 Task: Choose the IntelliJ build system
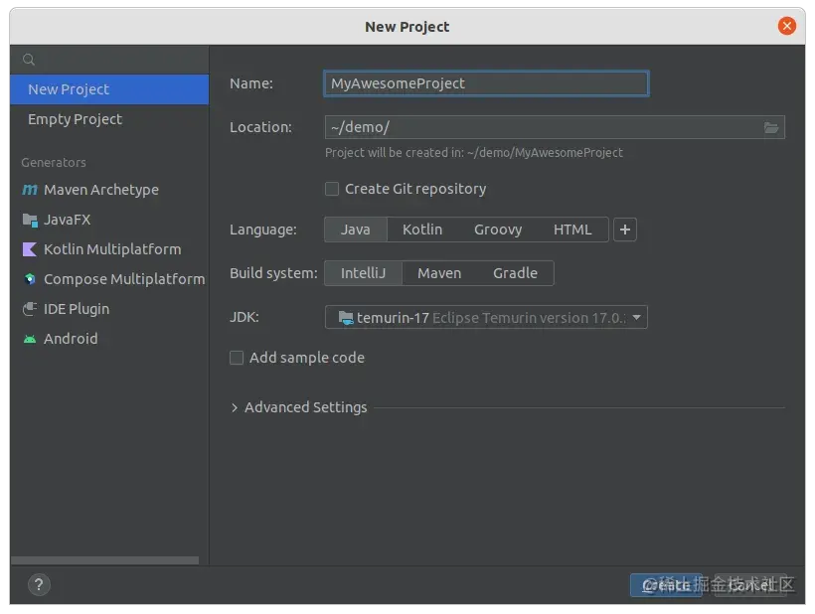364,273
